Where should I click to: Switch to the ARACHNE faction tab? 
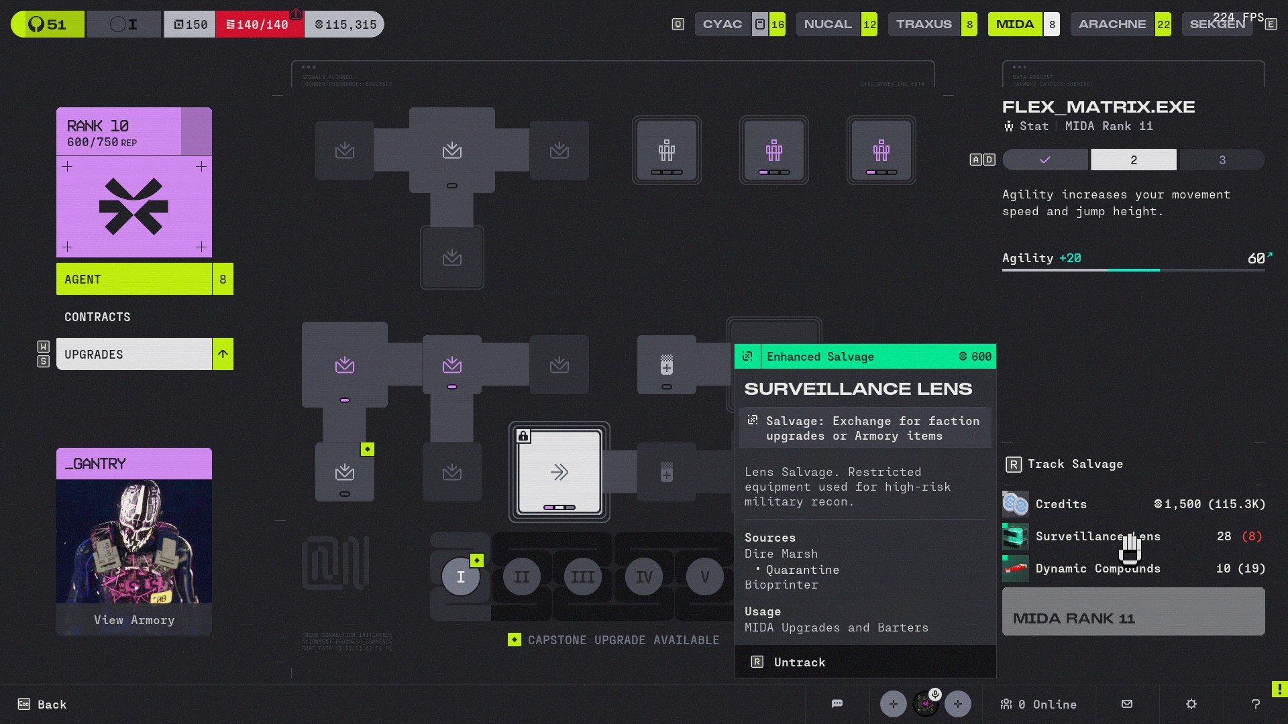tap(1112, 24)
